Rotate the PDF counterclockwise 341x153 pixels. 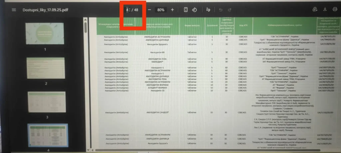click(195, 10)
